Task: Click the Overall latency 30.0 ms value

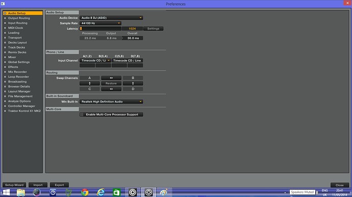Action: [133, 38]
